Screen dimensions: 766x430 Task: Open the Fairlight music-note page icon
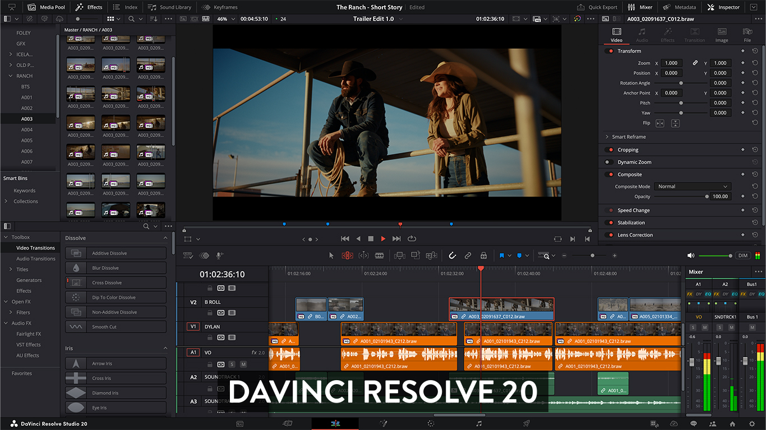pos(479,424)
